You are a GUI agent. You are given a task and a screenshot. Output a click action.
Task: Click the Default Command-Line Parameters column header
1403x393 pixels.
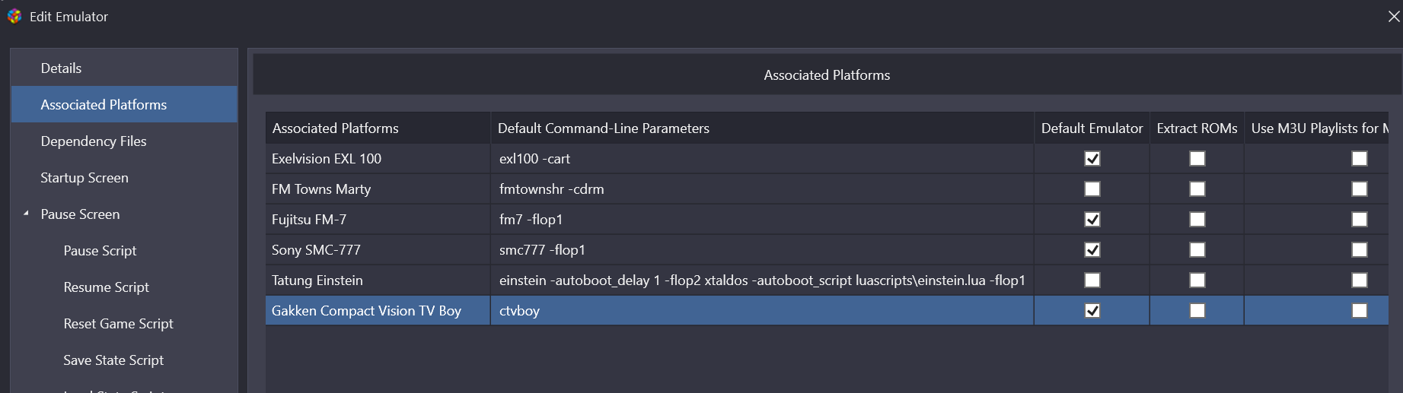[762, 128]
